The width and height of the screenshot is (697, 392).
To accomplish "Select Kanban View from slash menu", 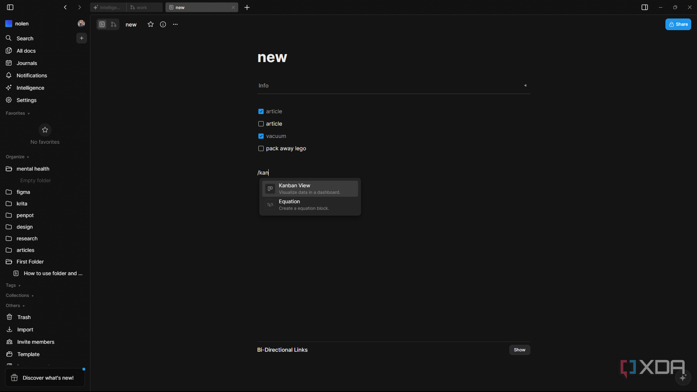I will 310,189.
